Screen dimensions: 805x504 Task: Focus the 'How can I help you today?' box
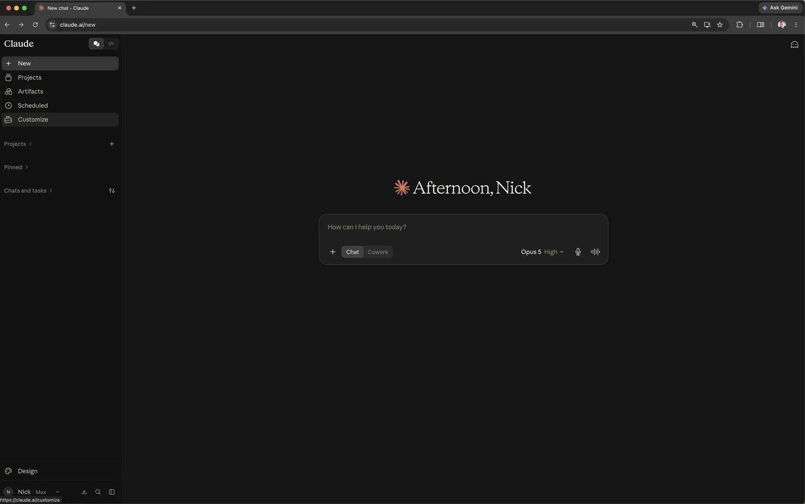463,227
